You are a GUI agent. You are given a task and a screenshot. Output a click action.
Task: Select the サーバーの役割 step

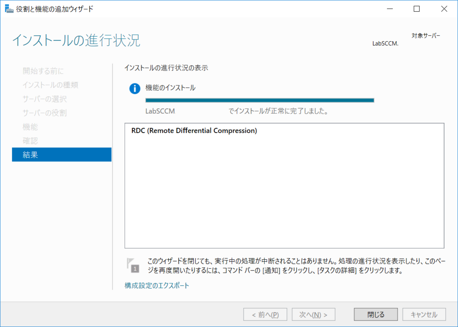[44, 113]
